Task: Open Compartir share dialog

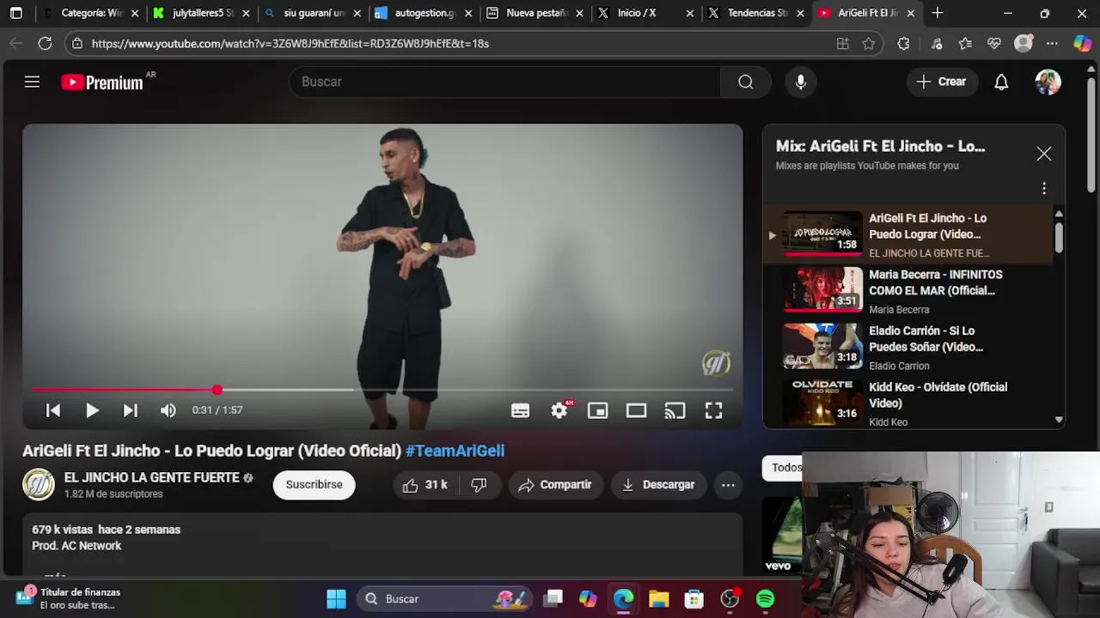Action: pos(555,485)
